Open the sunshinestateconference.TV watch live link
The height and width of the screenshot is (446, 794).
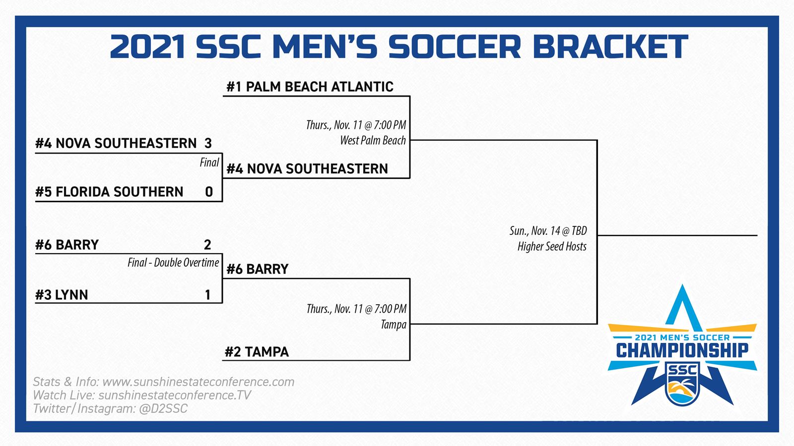click(175, 395)
